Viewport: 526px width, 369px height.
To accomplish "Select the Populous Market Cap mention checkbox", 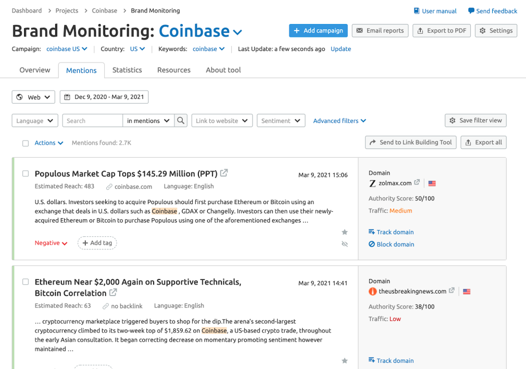I will (26, 174).
